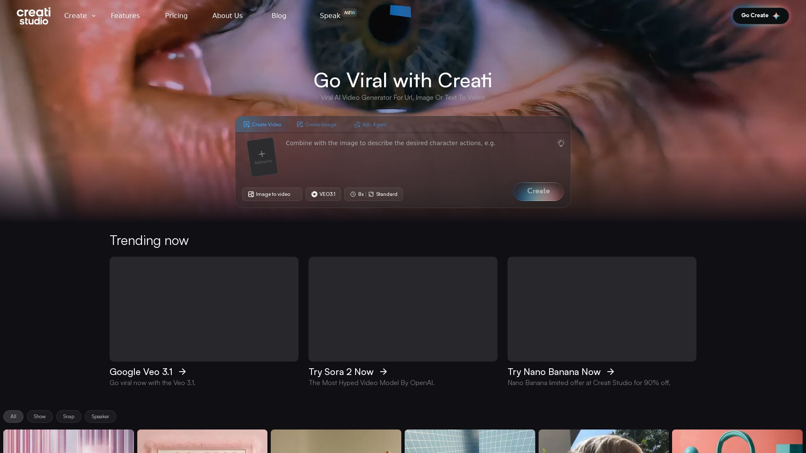Select the All filter chip
Image resolution: width=806 pixels, height=453 pixels.
pyautogui.click(x=13, y=416)
